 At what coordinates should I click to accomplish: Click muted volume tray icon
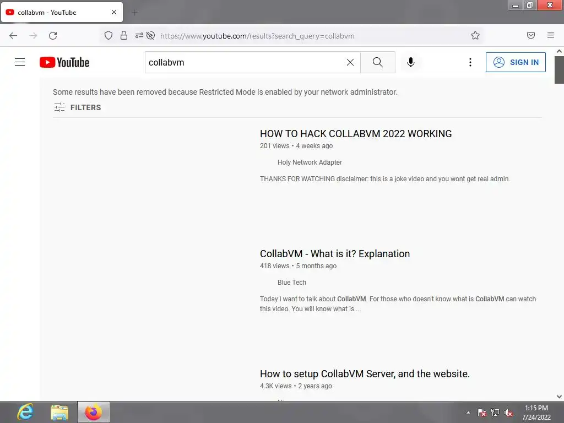pyautogui.click(x=508, y=413)
